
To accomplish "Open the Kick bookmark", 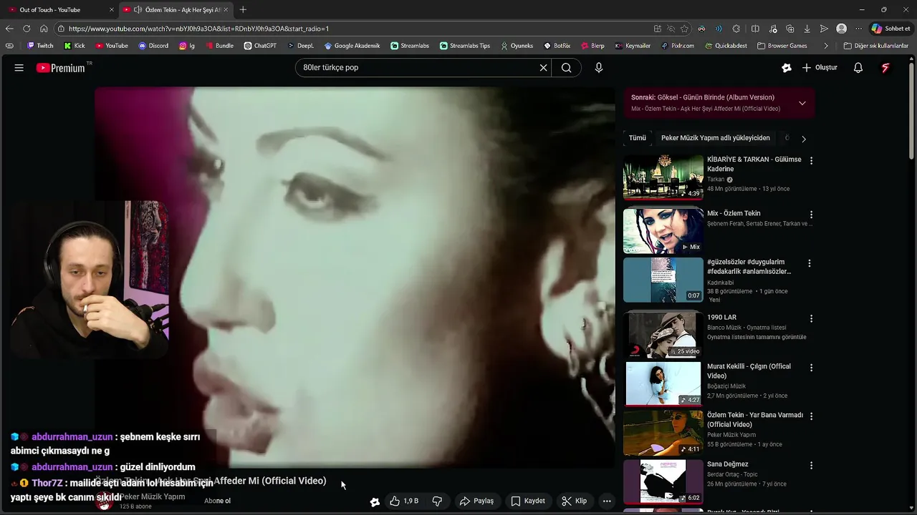I will click(75, 46).
